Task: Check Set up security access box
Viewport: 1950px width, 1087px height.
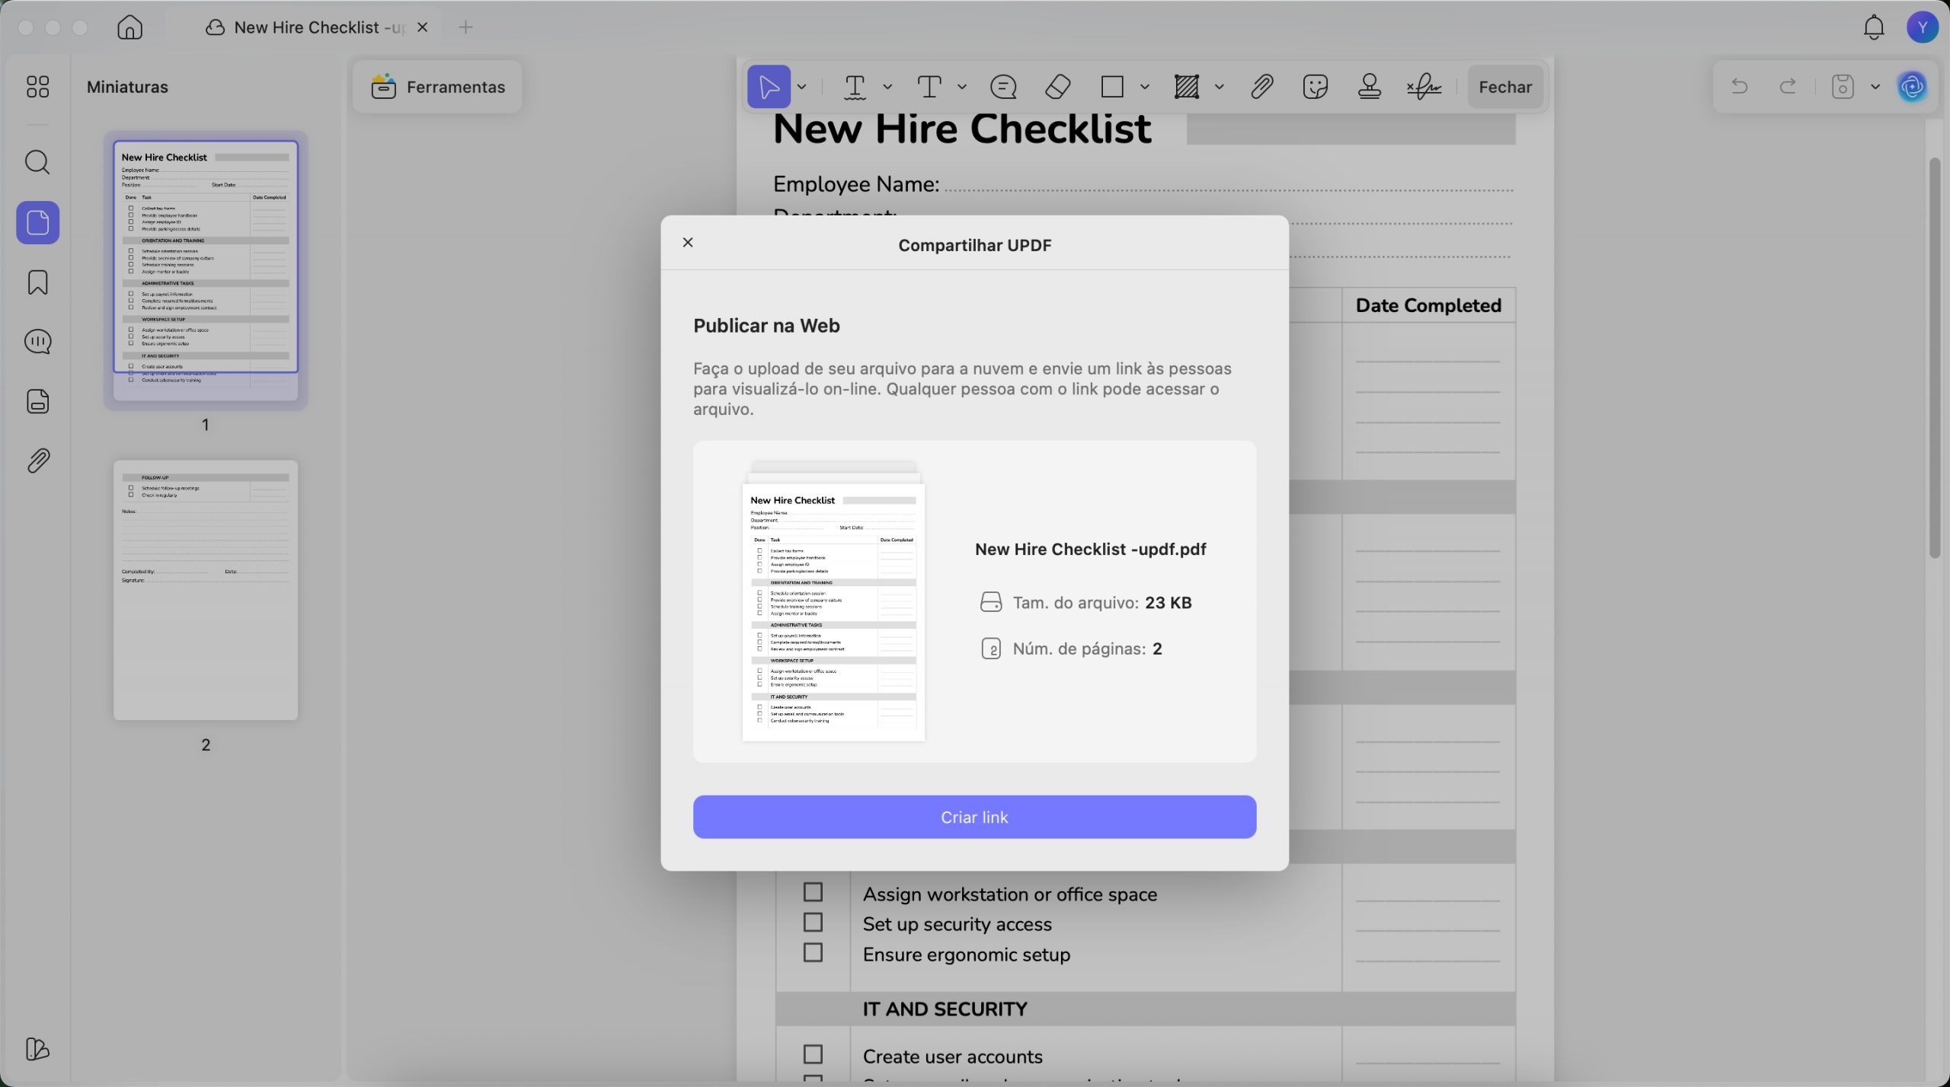Action: (813, 923)
